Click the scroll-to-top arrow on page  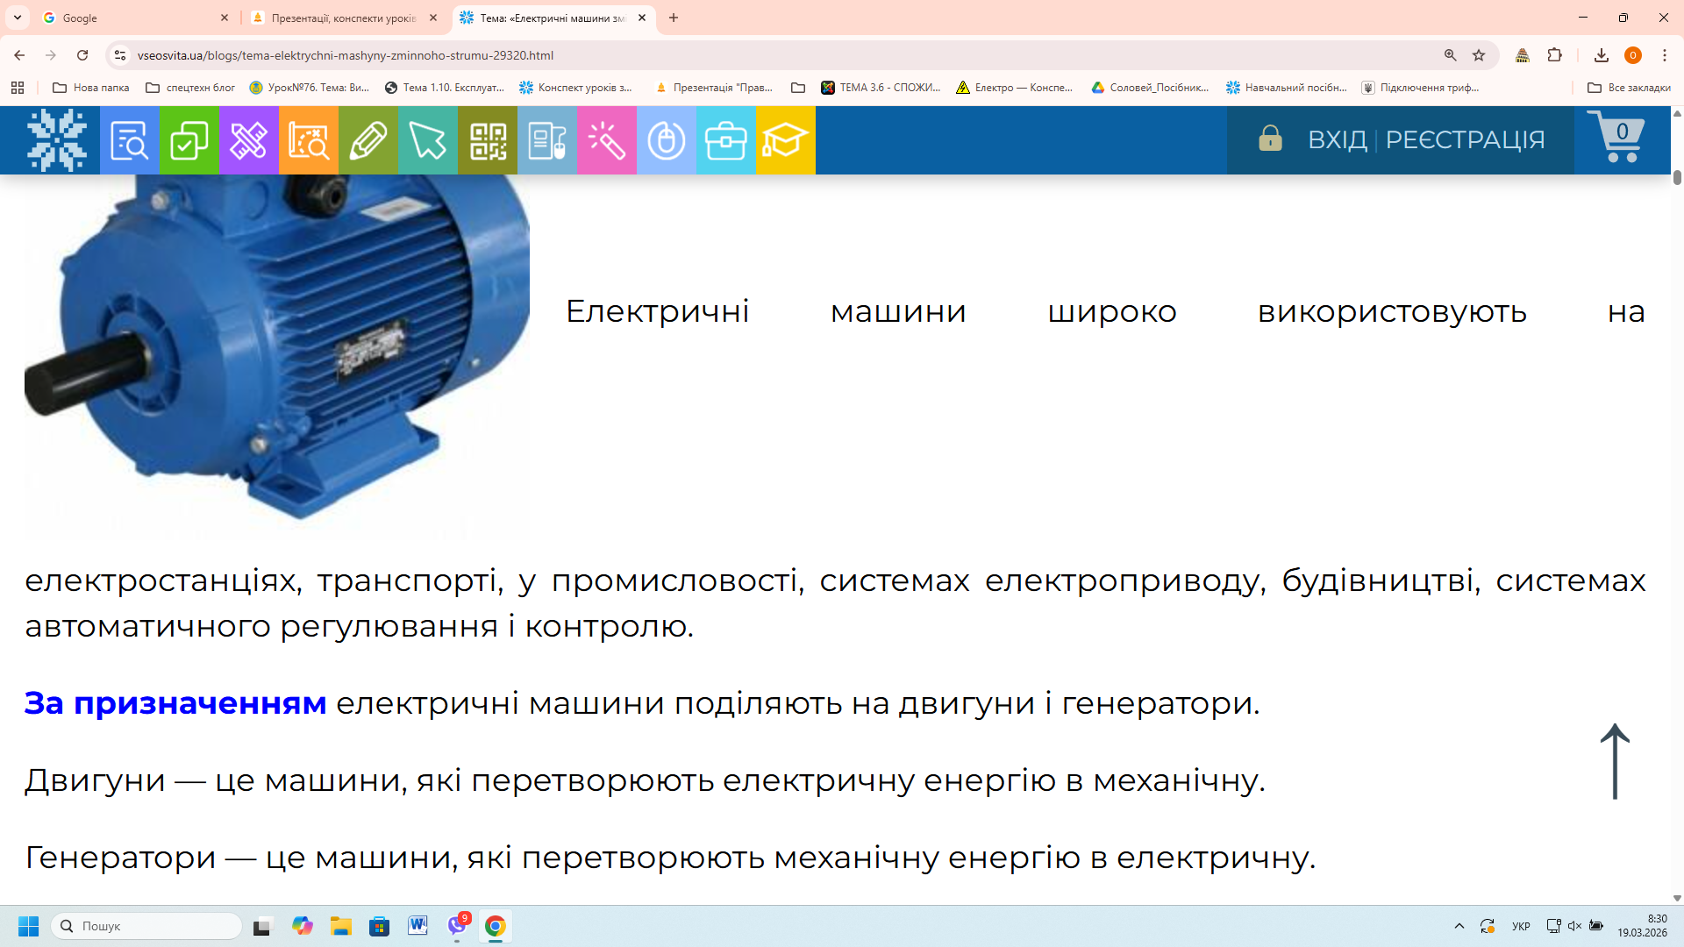point(1614,761)
